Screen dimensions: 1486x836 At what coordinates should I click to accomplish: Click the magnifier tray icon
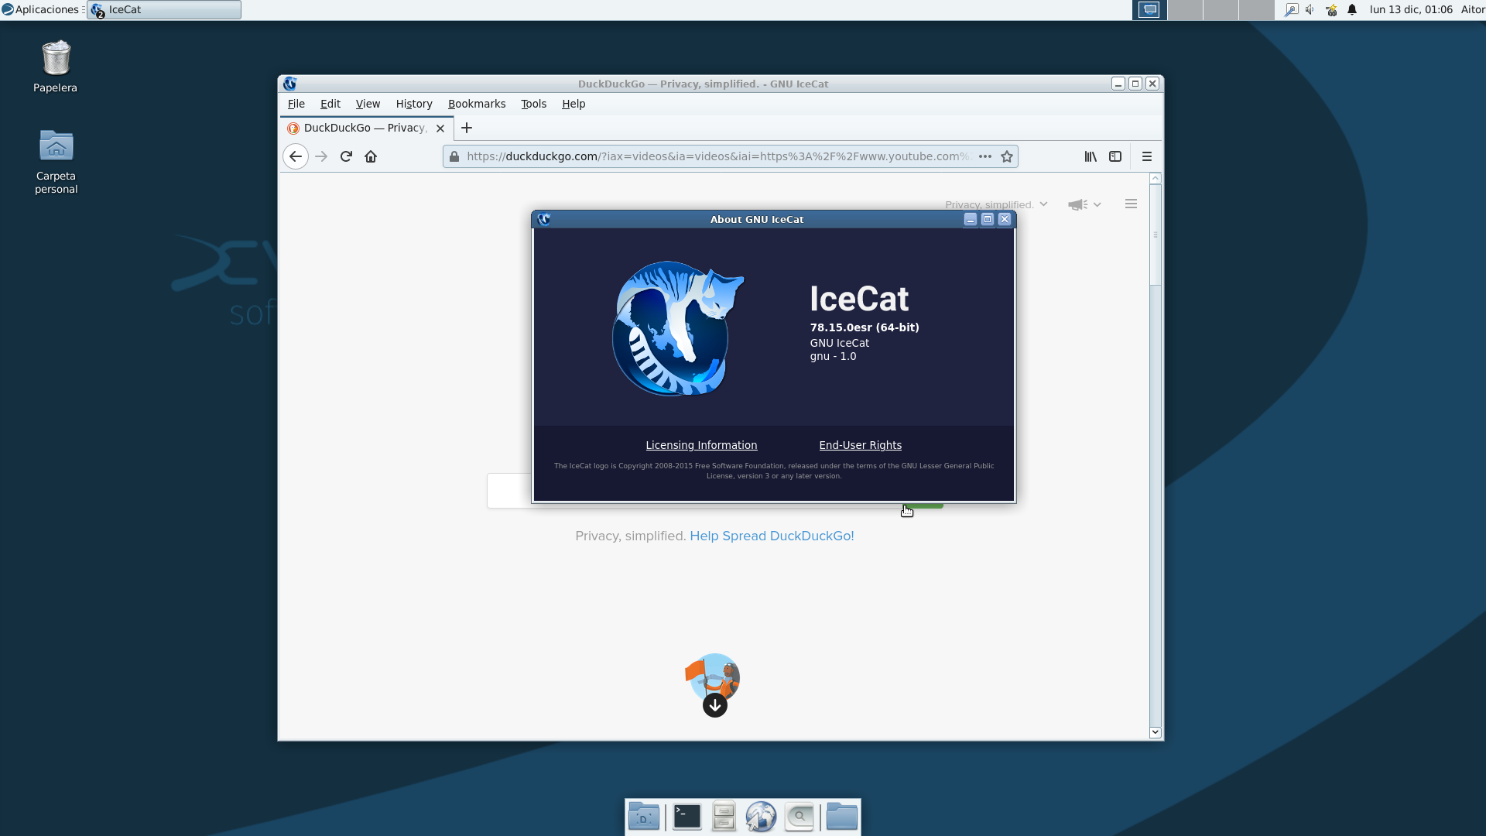point(1291,9)
